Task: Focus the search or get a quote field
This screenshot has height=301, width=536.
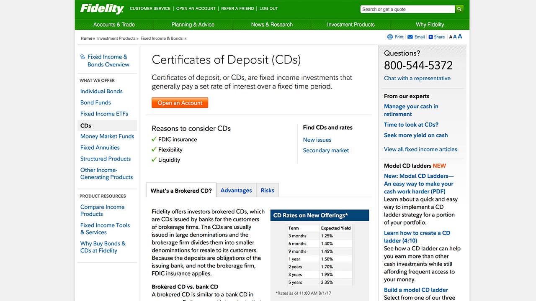Action: click(x=407, y=9)
